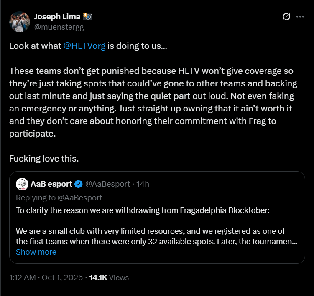Image resolution: width=314 pixels, height=296 pixels.
Task: Click the "Replying to @AaBesport" line
Action: pyautogui.click(x=59, y=197)
